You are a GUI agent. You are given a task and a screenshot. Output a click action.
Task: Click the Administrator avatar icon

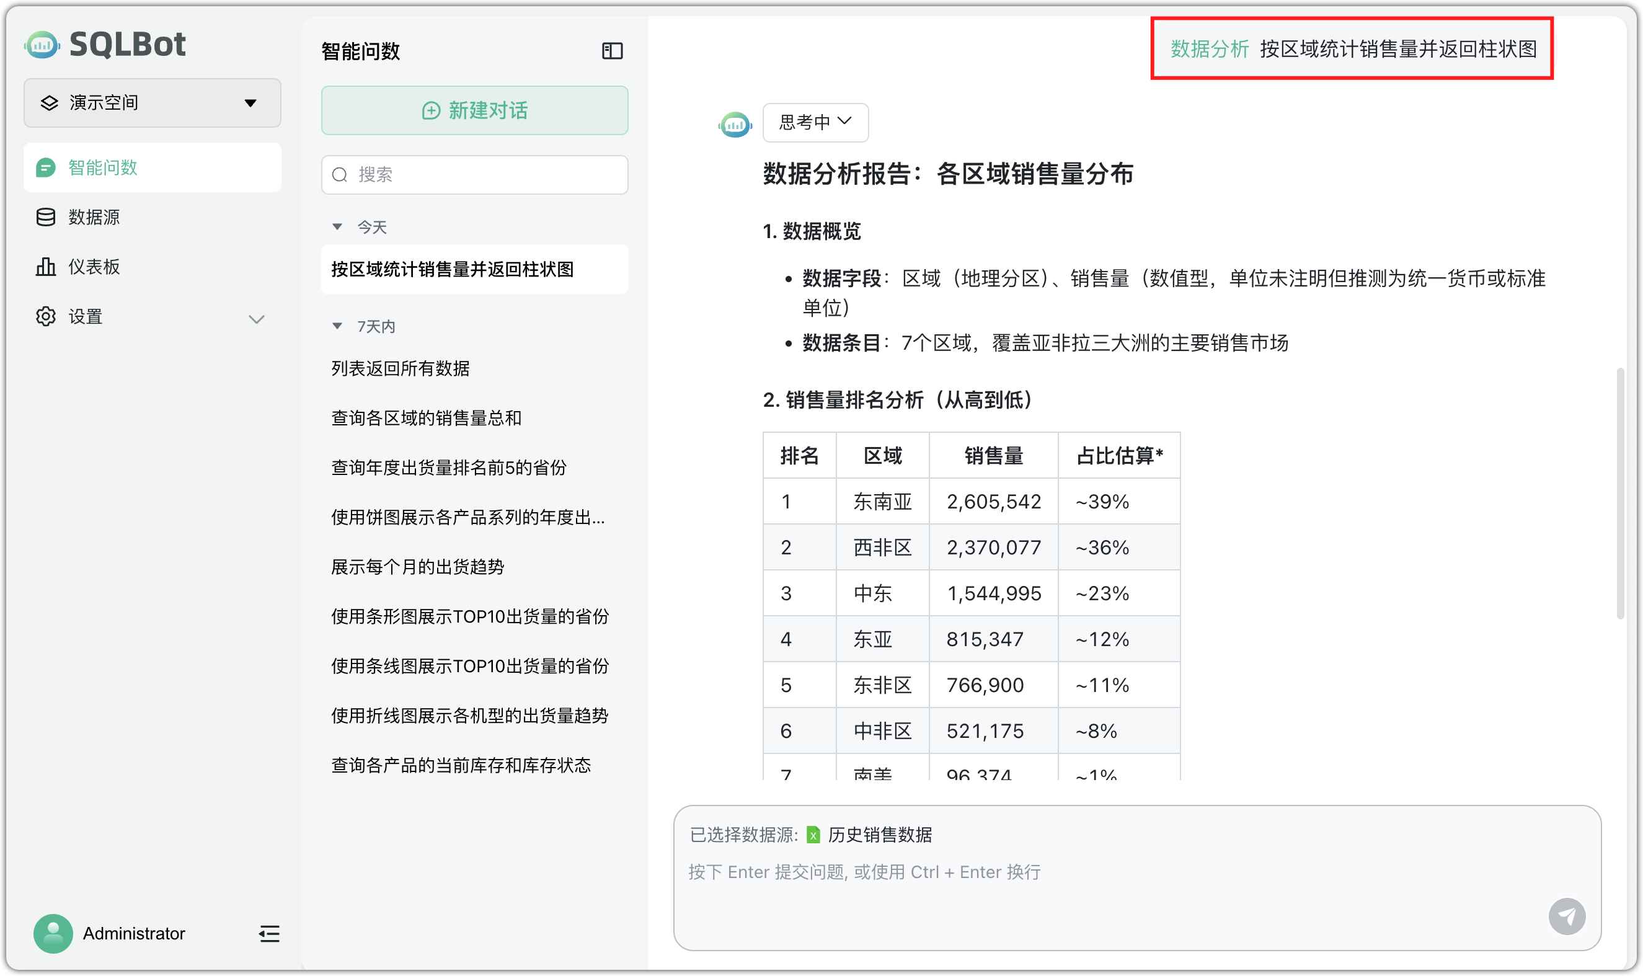tap(53, 933)
